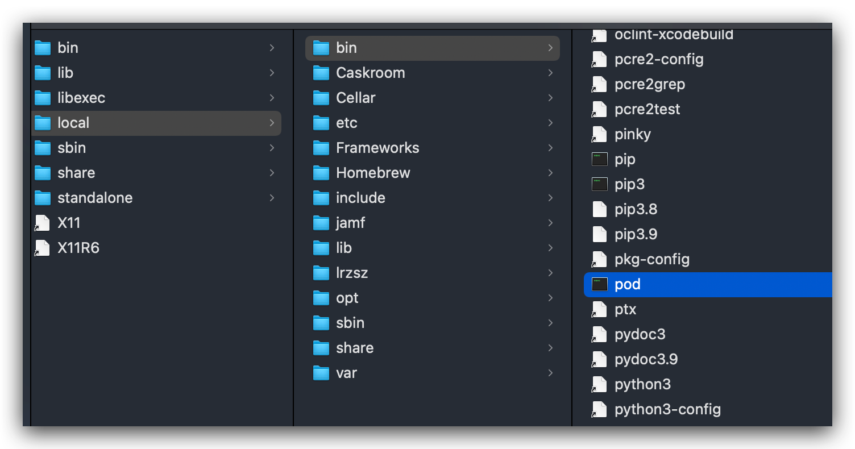The width and height of the screenshot is (855, 449).
Task: Click the Homebrew folder icon
Action: coord(321,173)
